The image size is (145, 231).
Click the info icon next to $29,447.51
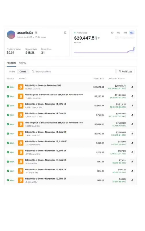pos(99,38)
